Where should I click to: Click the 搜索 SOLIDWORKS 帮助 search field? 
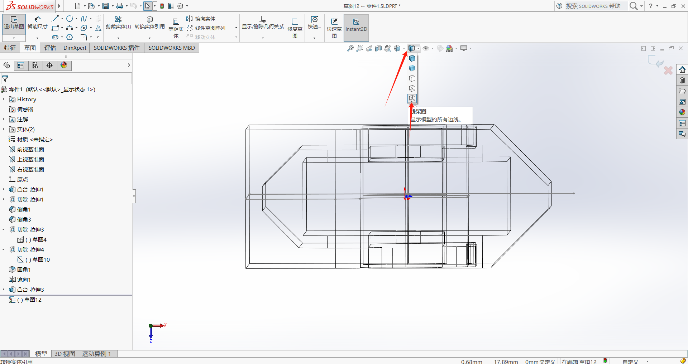pyautogui.click(x=593, y=6)
